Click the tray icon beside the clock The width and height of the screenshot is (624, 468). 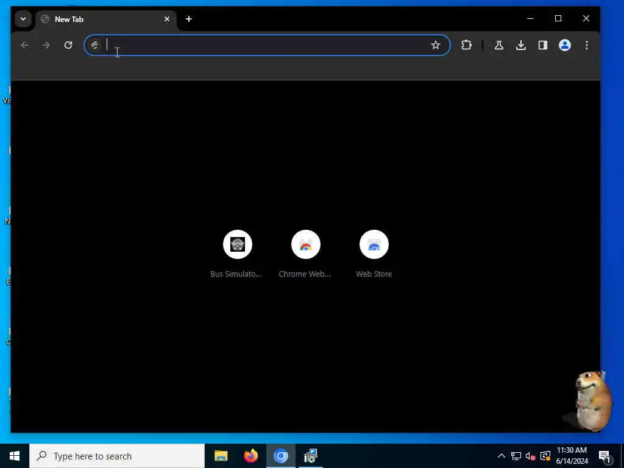tap(545, 456)
